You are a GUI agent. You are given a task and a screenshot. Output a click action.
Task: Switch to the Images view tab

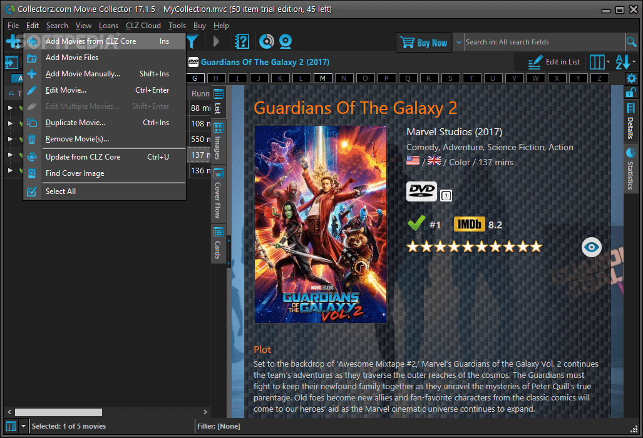[218, 142]
